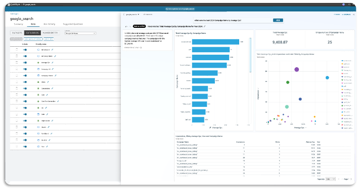Open the Suggested Questions tab

point(73,24)
